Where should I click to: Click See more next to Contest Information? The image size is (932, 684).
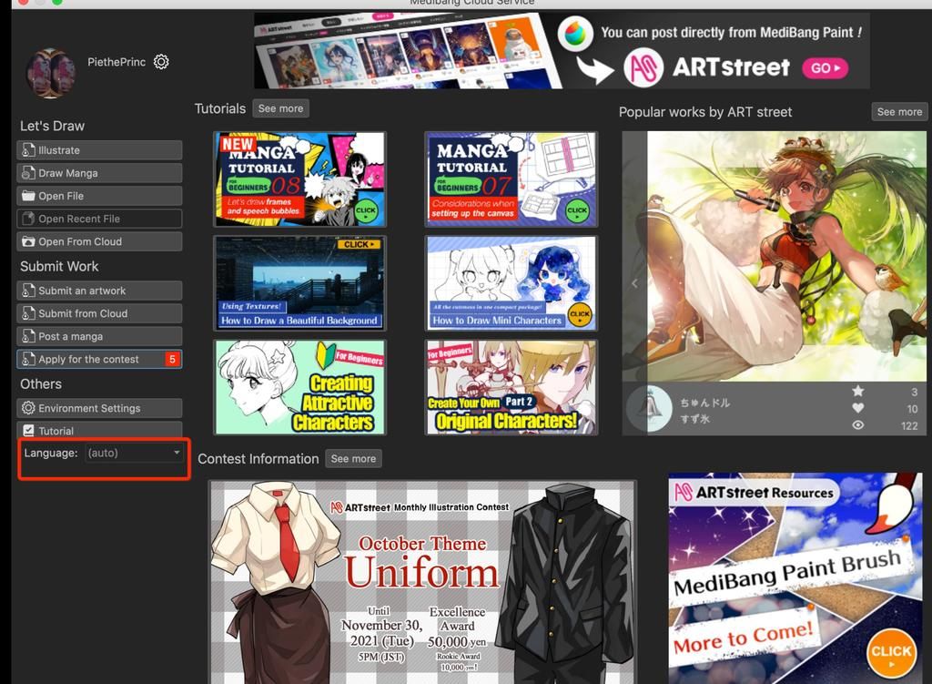click(353, 459)
